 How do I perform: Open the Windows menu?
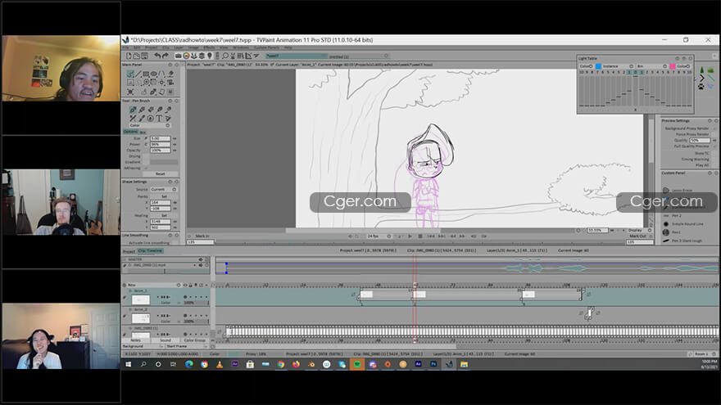241,47
